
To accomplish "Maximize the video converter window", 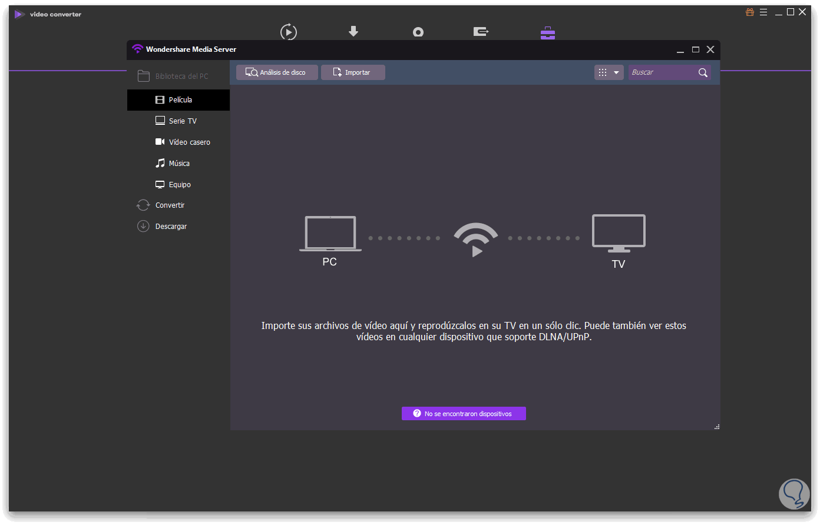I will pyautogui.click(x=791, y=12).
